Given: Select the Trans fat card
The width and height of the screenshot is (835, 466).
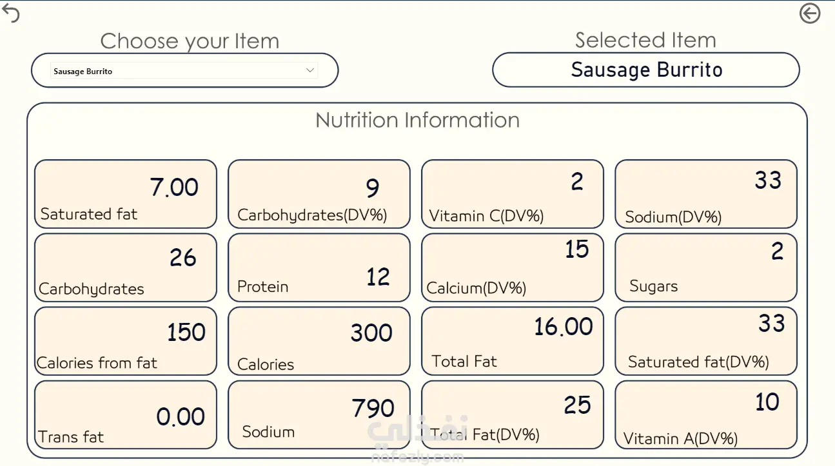Looking at the screenshot, I should pyautogui.click(x=126, y=414).
